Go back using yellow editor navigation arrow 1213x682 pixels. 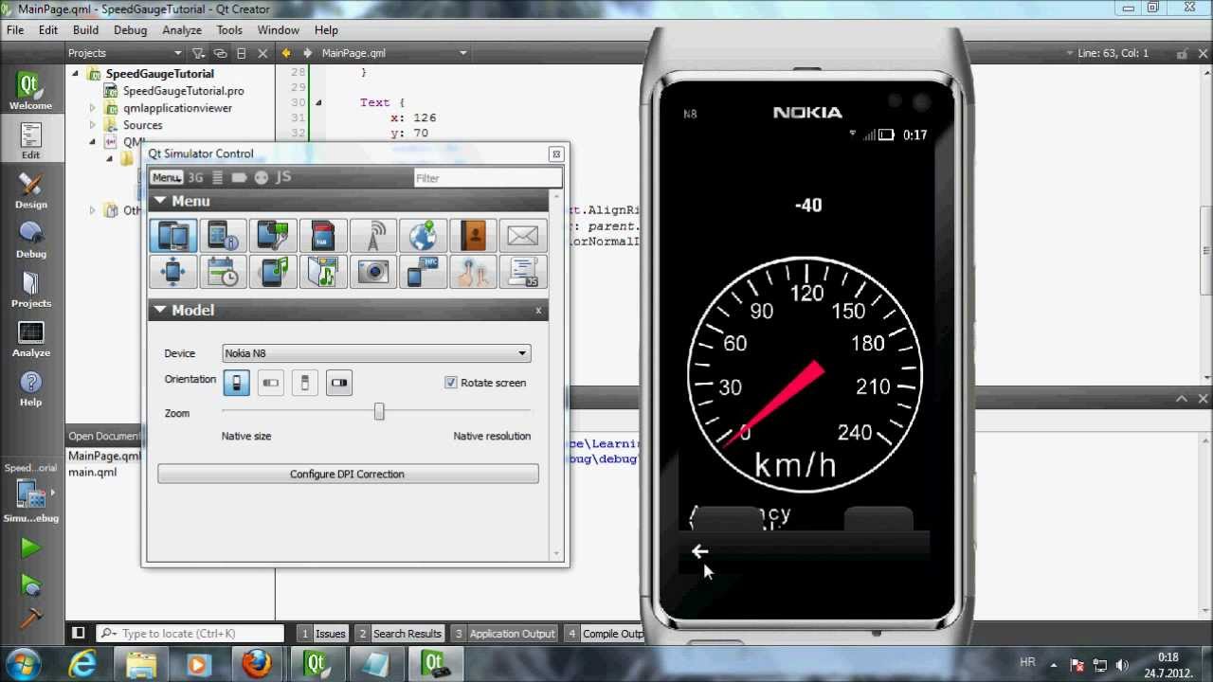(286, 53)
